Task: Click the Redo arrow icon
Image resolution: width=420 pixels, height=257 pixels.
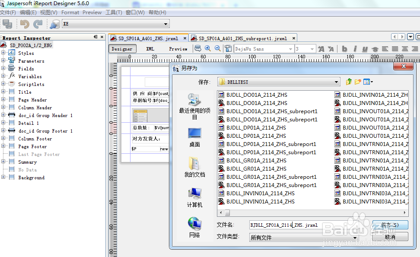Action: (38, 24)
